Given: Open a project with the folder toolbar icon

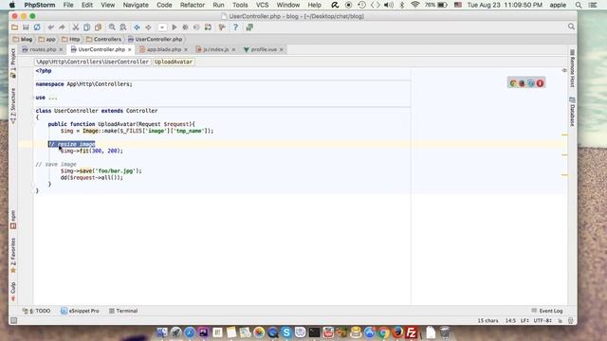Looking at the screenshot, I should [x=15, y=27].
